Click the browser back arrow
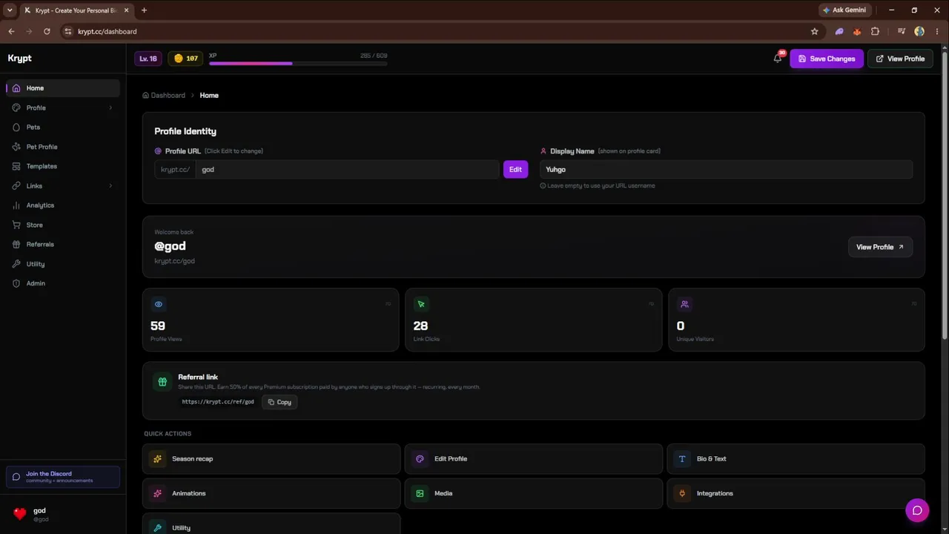This screenshot has height=534, width=949. (x=11, y=31)
